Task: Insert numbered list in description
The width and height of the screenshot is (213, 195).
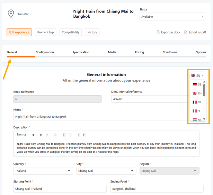Action: pyautogui.click(x=64, y=135)
